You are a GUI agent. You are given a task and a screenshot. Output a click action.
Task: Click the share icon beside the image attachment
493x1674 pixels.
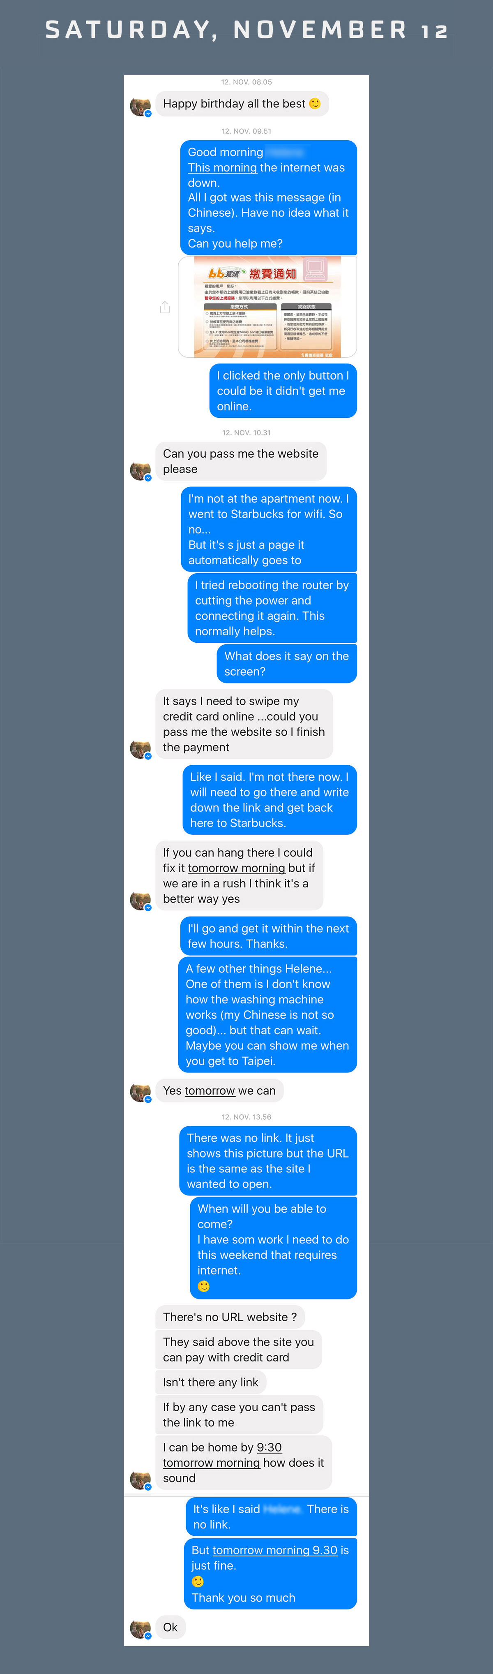(165, 307)
